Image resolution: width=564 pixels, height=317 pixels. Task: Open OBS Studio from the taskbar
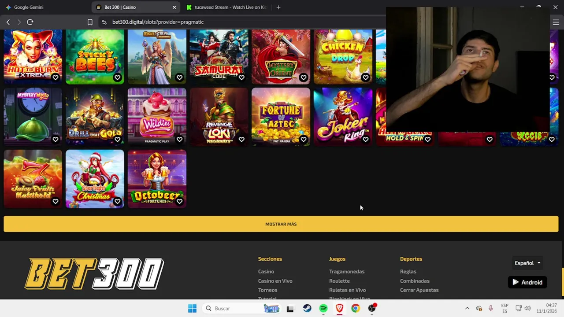(x=372, y=309)
